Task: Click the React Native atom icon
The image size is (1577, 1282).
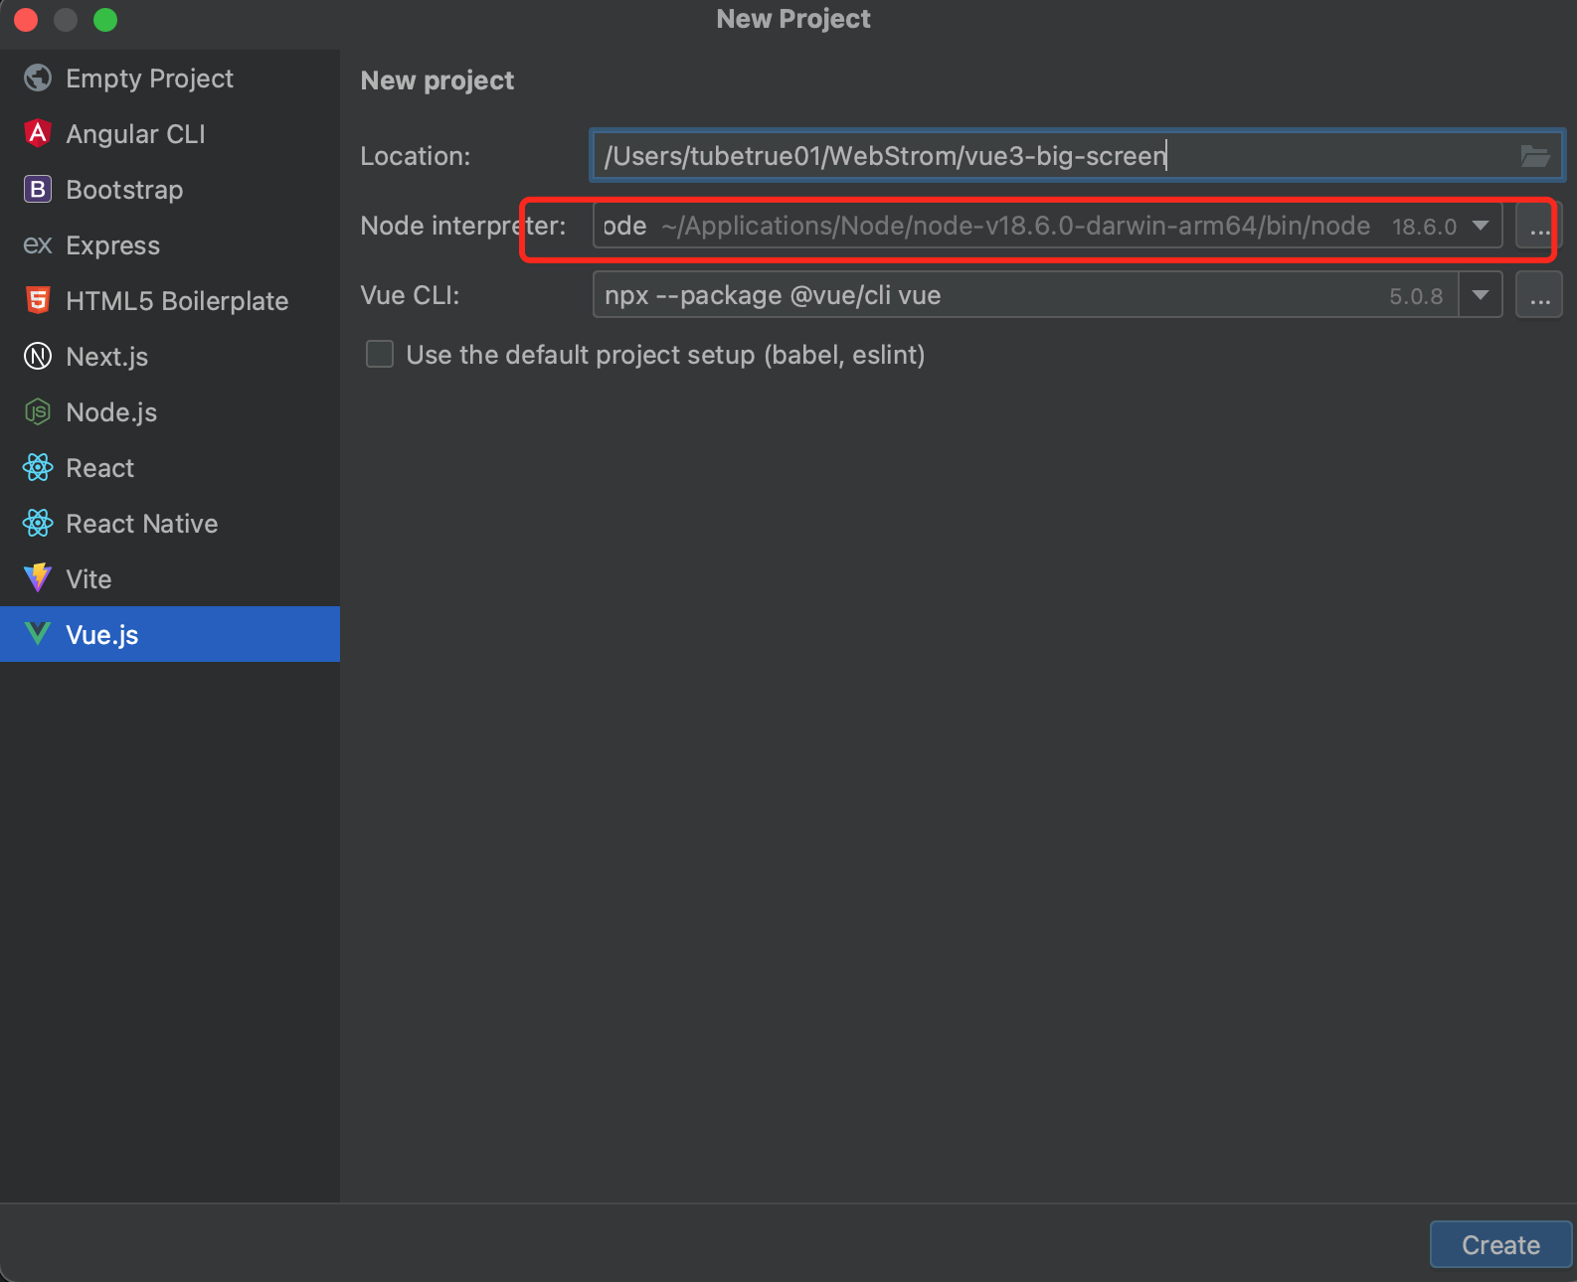Action: [38, 523]
